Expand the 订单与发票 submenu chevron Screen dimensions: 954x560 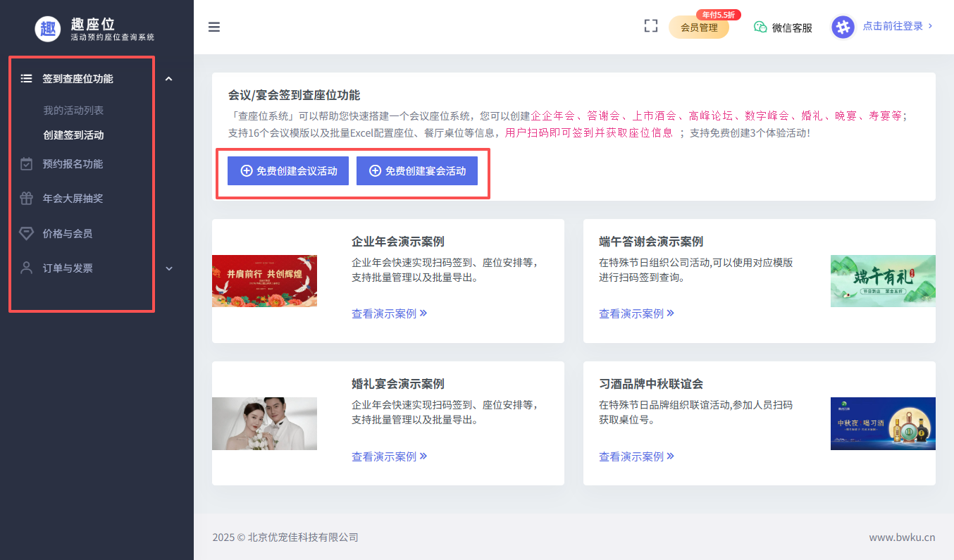[168, 268]
